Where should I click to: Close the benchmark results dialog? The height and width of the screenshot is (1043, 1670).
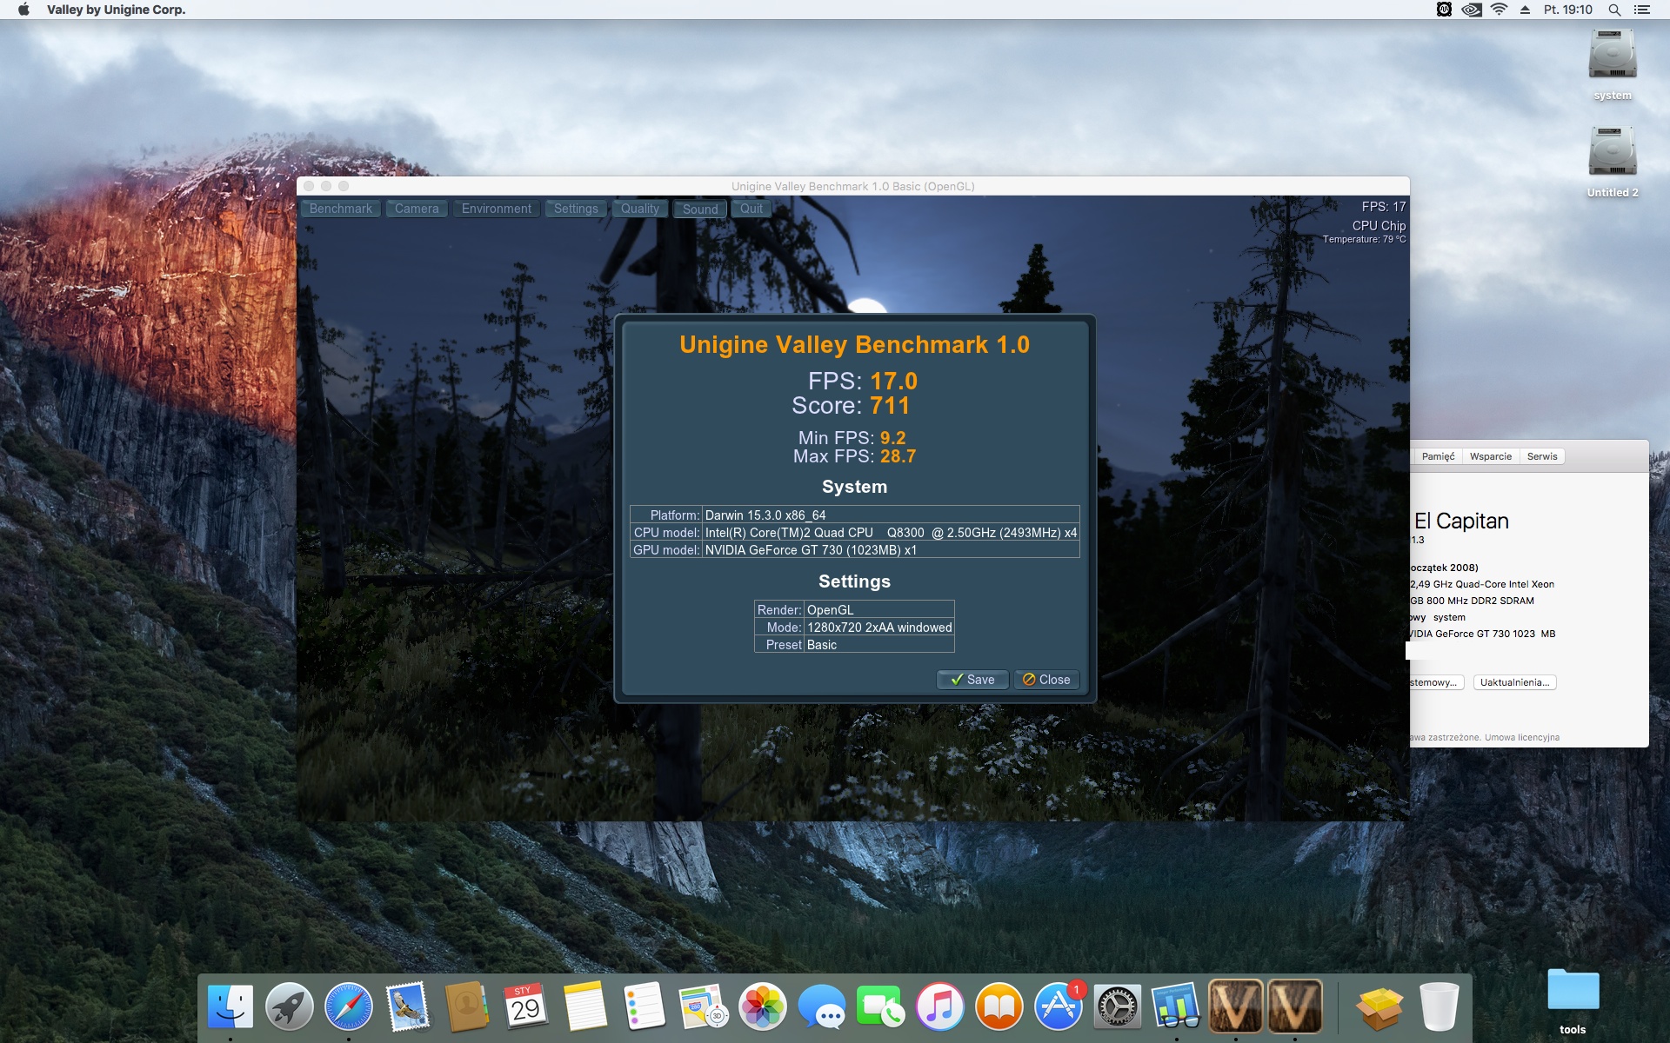pos(1046,680)
